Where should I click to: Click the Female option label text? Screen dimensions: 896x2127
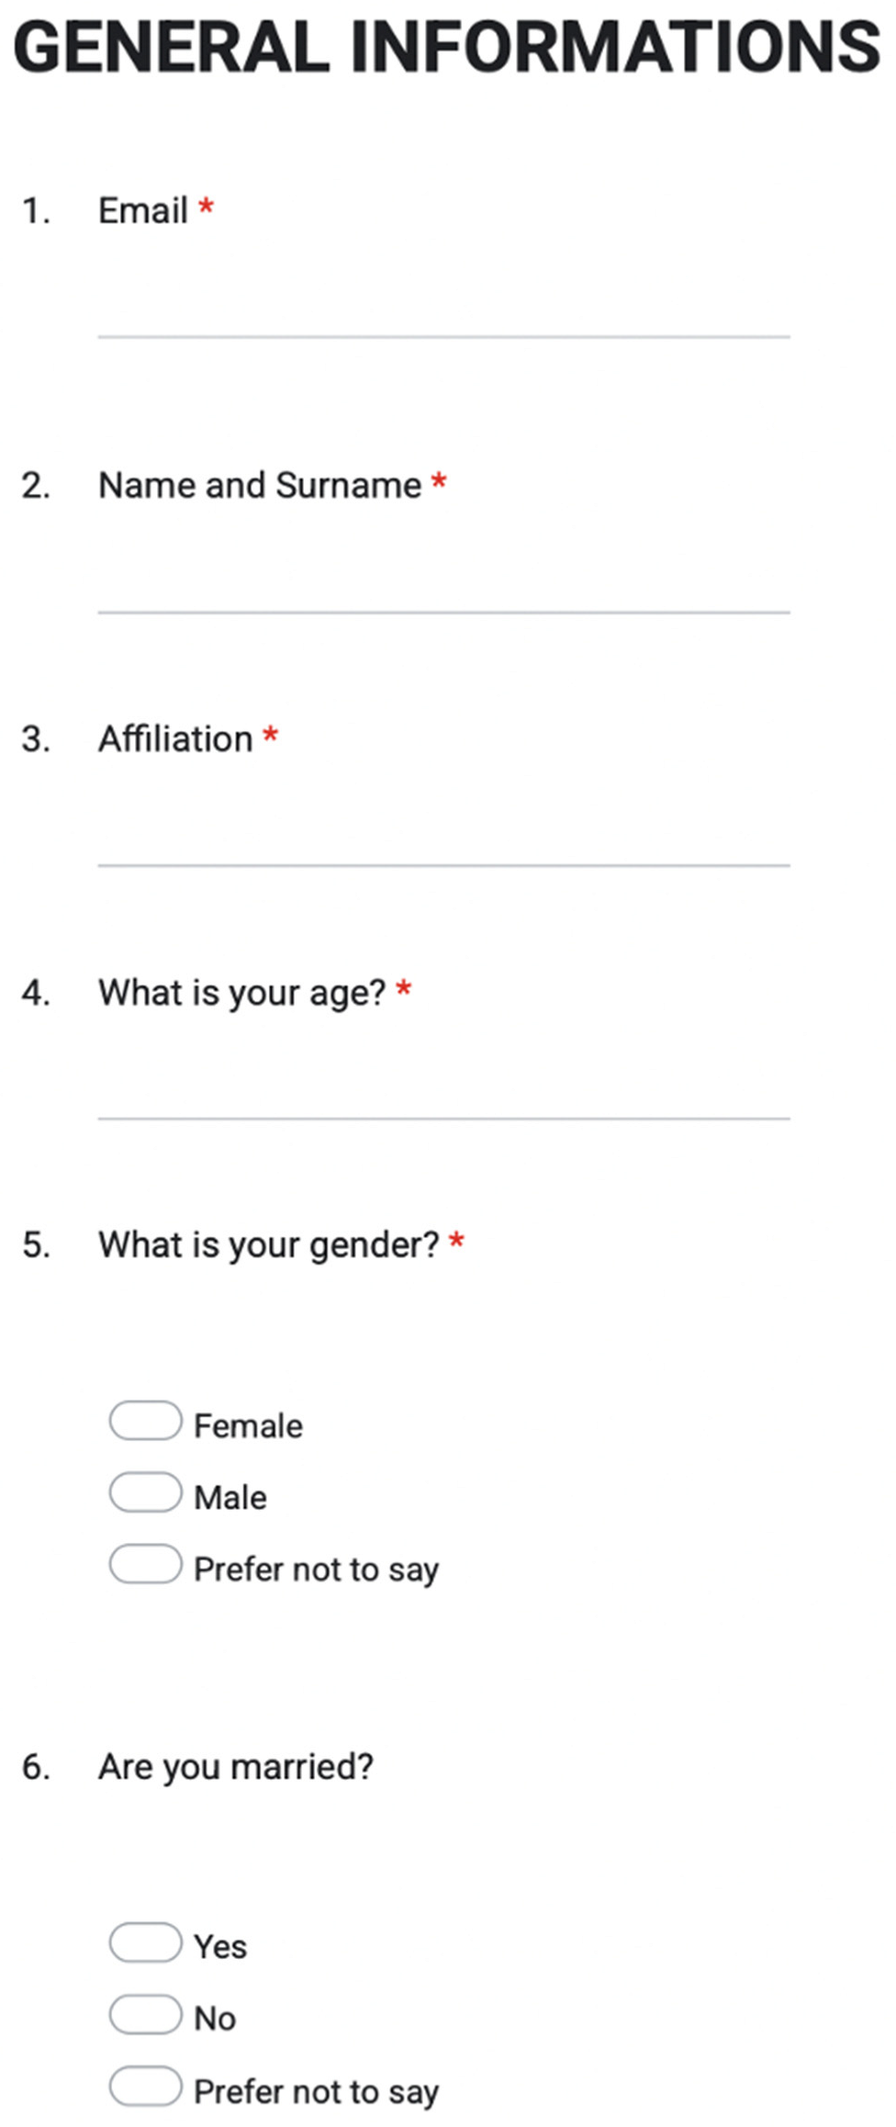248,1425
